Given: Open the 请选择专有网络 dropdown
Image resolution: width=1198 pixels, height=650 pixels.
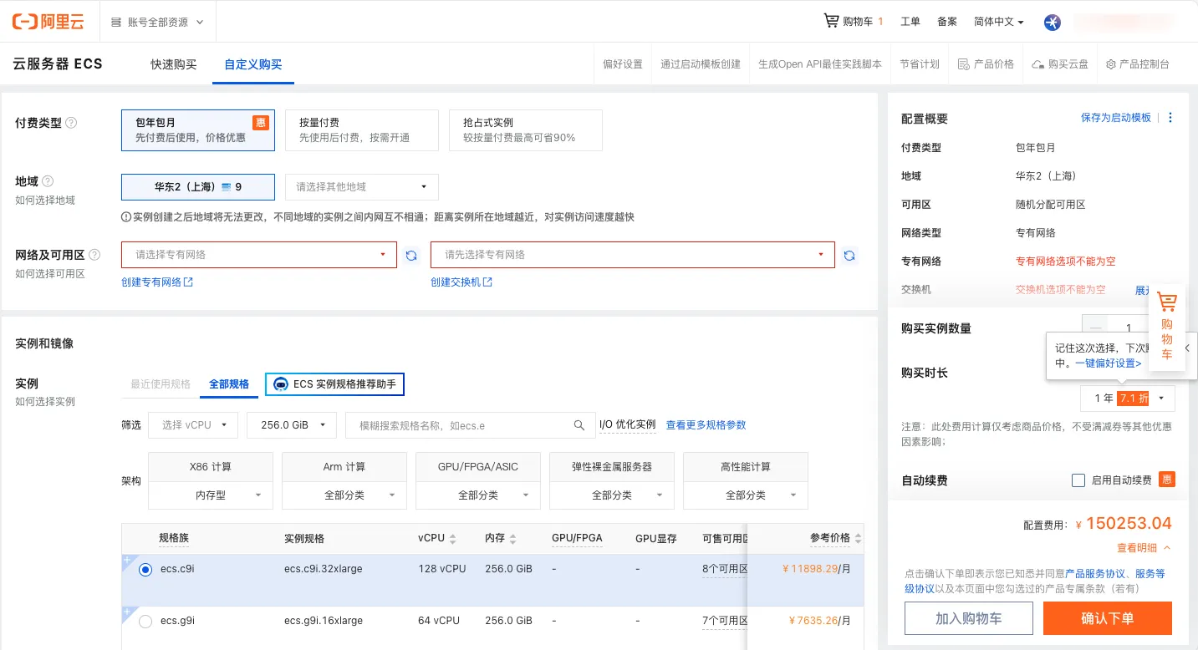Looking at the screenshot, I should [259, 255].
